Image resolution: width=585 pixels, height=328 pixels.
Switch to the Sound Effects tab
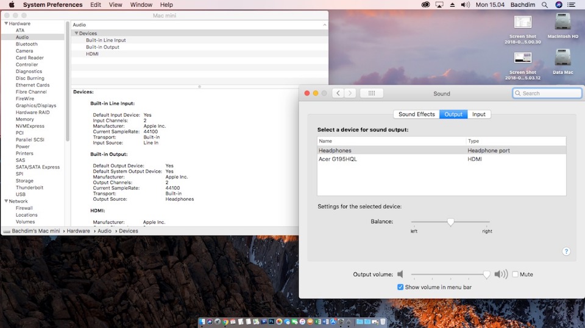click(417, 114)
